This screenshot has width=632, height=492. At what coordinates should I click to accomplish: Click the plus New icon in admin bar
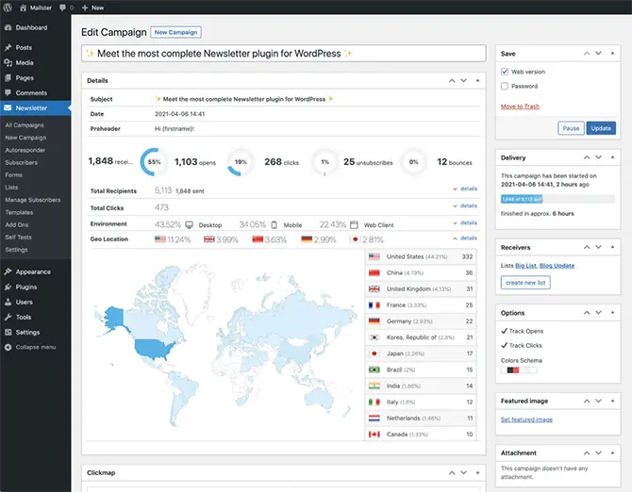point(85,8)
